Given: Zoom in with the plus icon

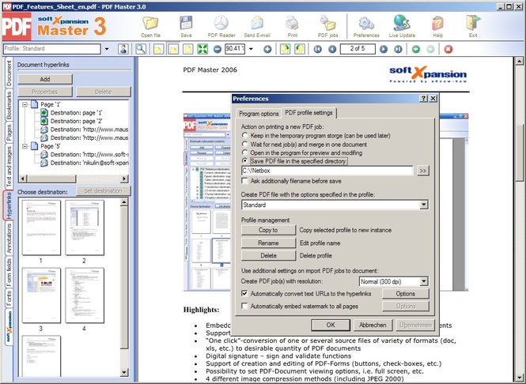Looking at the screenshot, I should (267, 49).
